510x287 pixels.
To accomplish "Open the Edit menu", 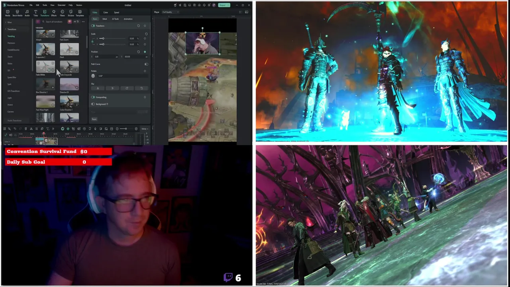I will coord(37,5).
